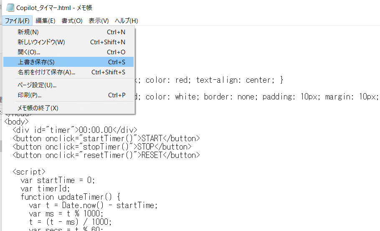Open the 書式(O) menu
380x231 pixels.
pos(72,21)
